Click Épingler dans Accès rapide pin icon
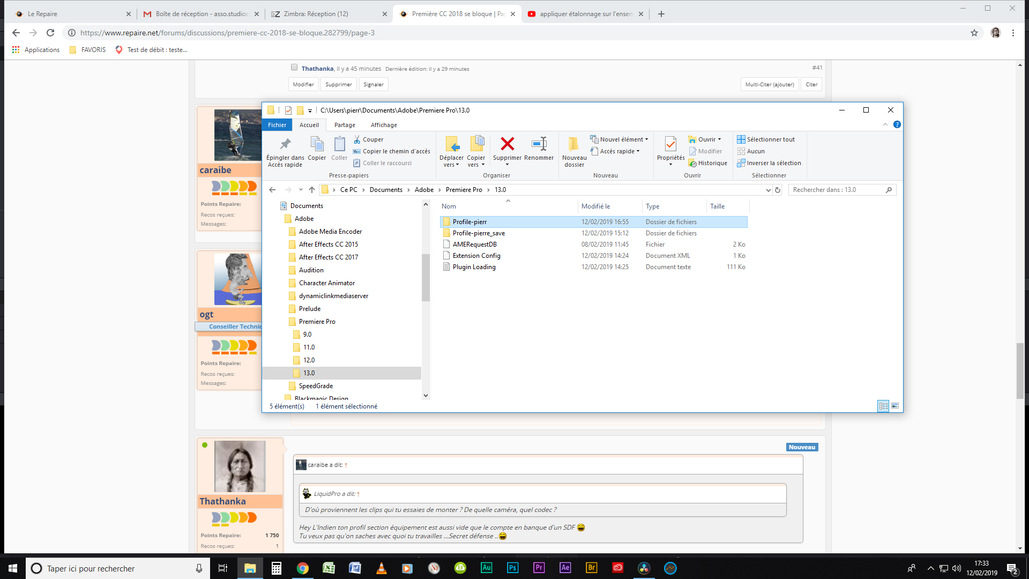This screenshot has width=1029, height=579. click(285, 144)
